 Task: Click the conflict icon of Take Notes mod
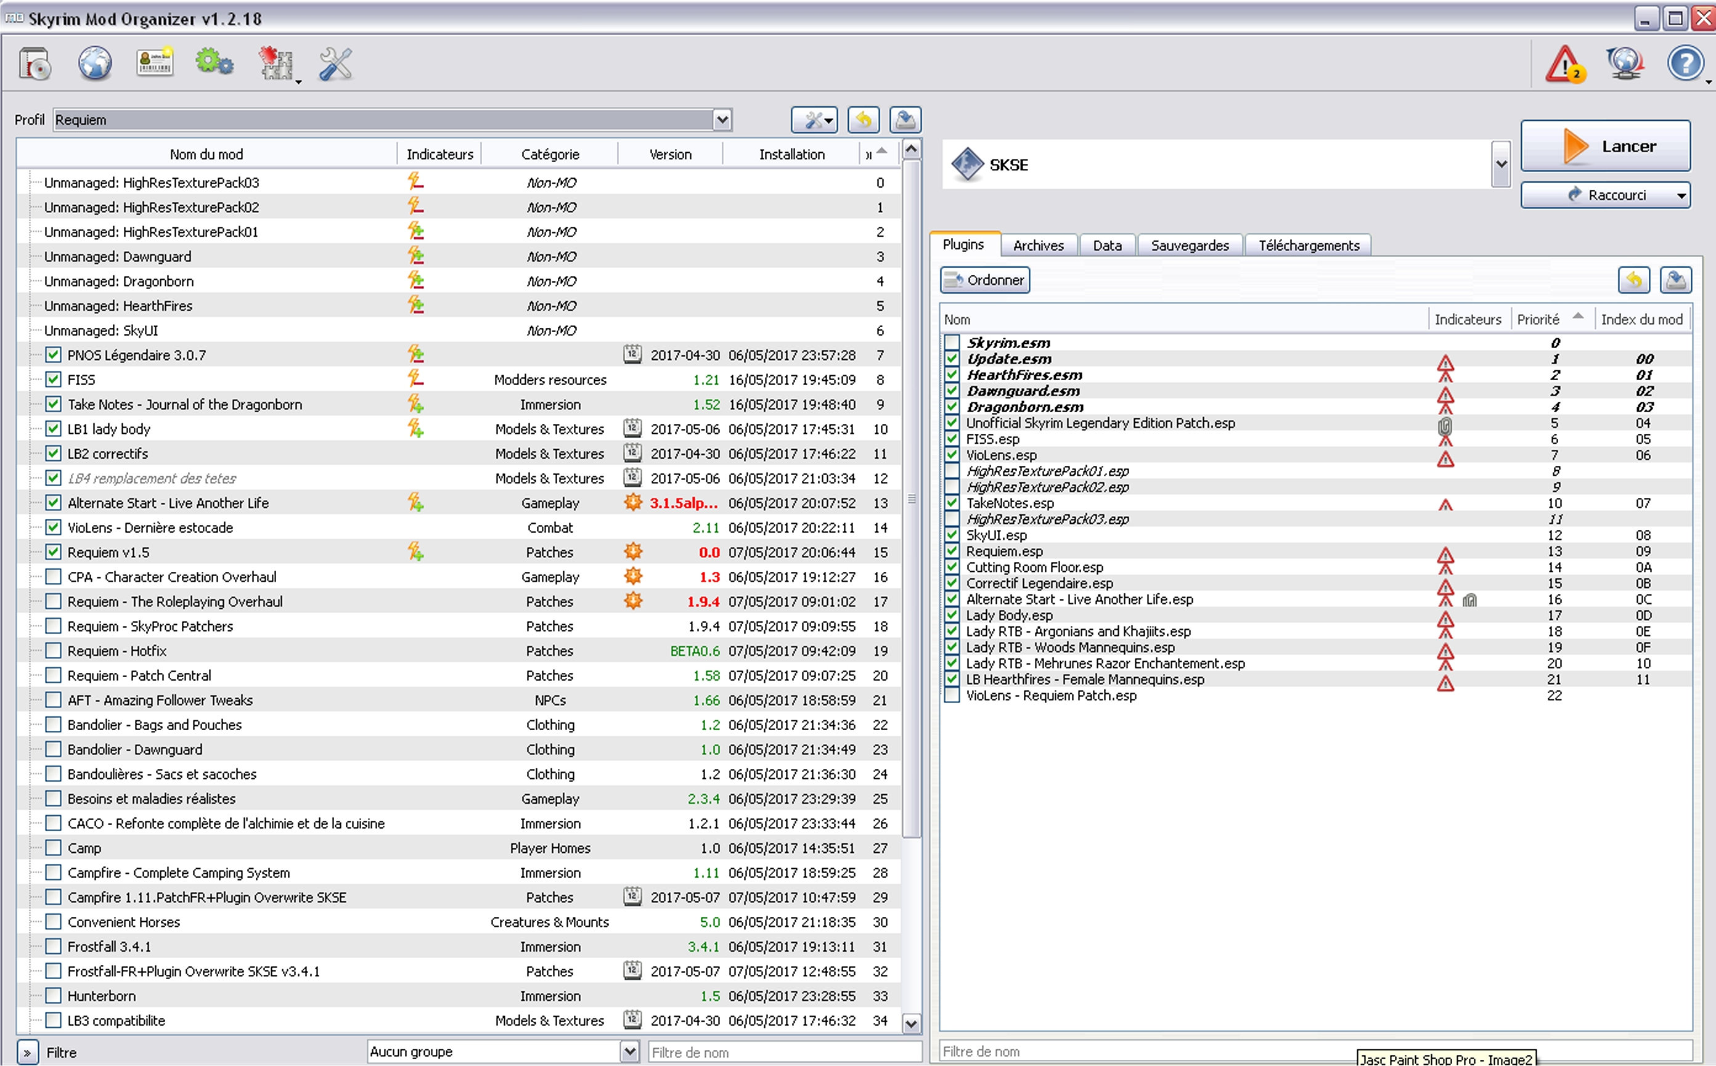[415, 404]
